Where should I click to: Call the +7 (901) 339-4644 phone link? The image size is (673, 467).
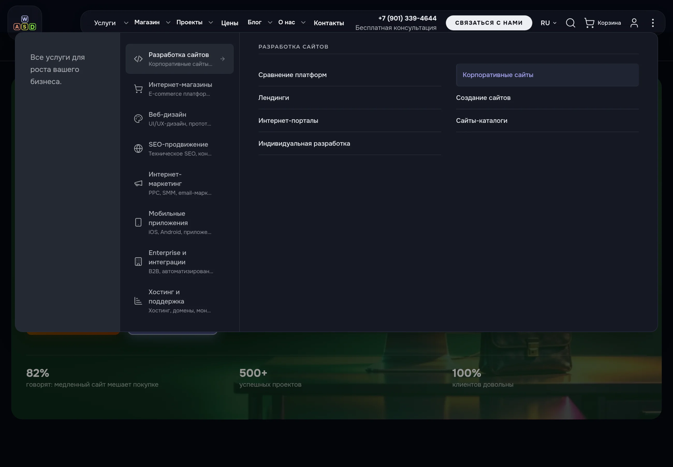(407, 18)
